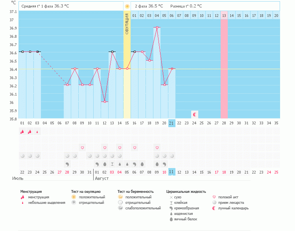Click the light discharge icon on cycle day 03
Viewport: 295px width, 231px height.
point(37,132)
